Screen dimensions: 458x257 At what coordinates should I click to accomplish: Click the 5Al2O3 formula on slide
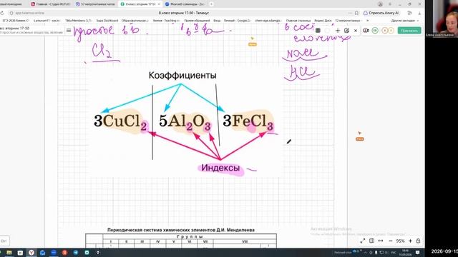(x=185, y=121)
